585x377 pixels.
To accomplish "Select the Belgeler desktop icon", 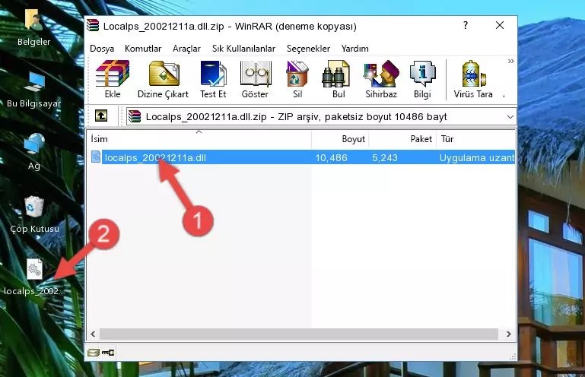I will (33, 28).
